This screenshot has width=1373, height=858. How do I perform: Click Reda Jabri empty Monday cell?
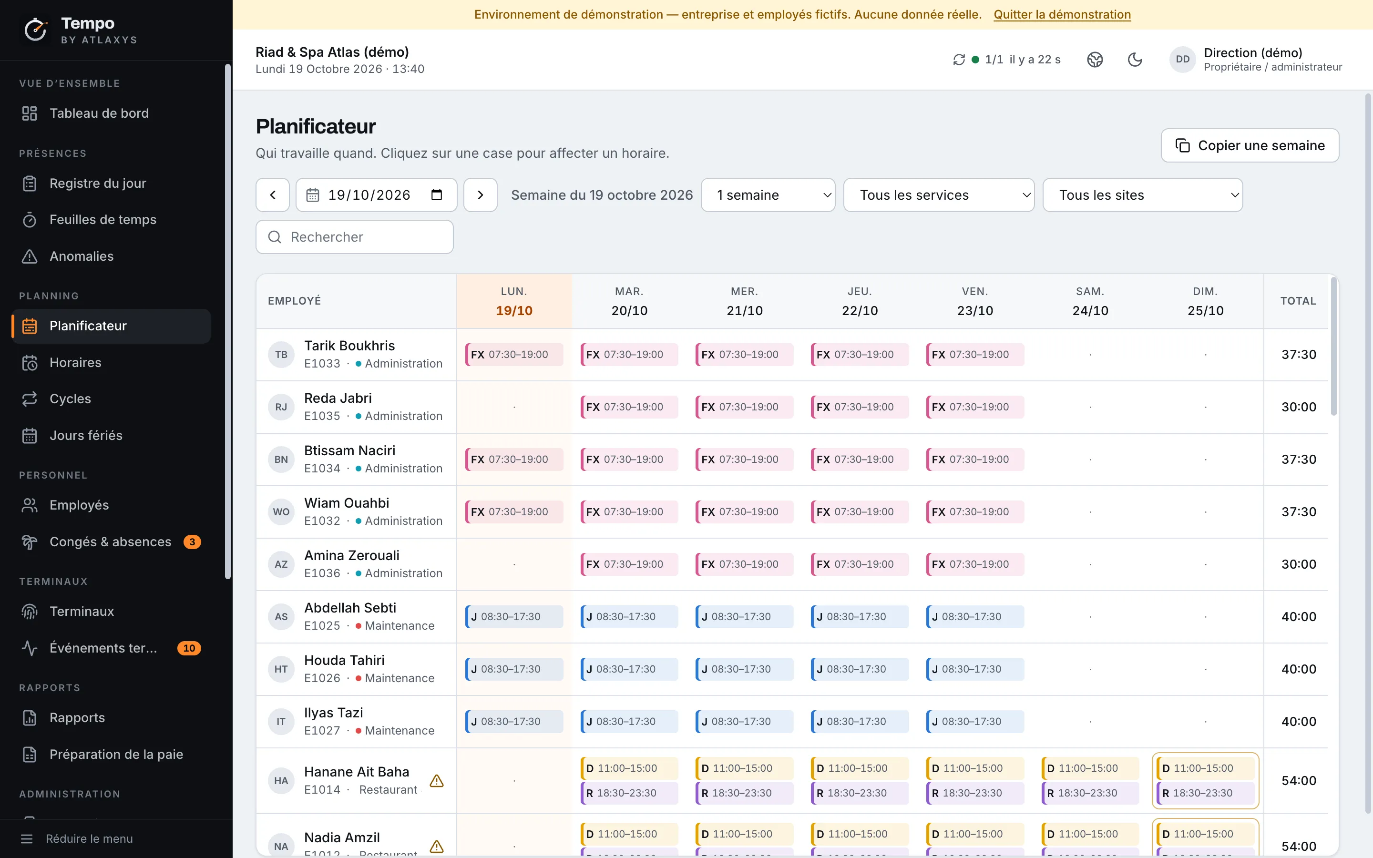(x=514, y=408)
